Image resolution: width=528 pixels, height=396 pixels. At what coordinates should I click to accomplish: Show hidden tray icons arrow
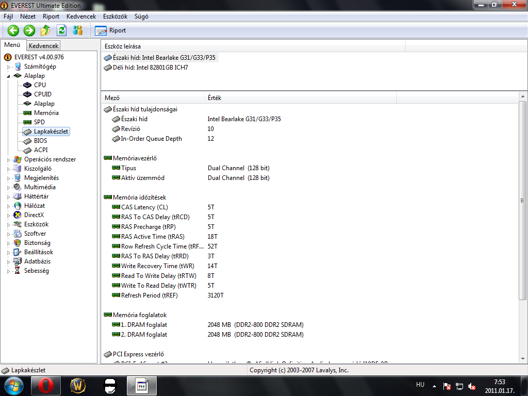(x=434, y=386)
